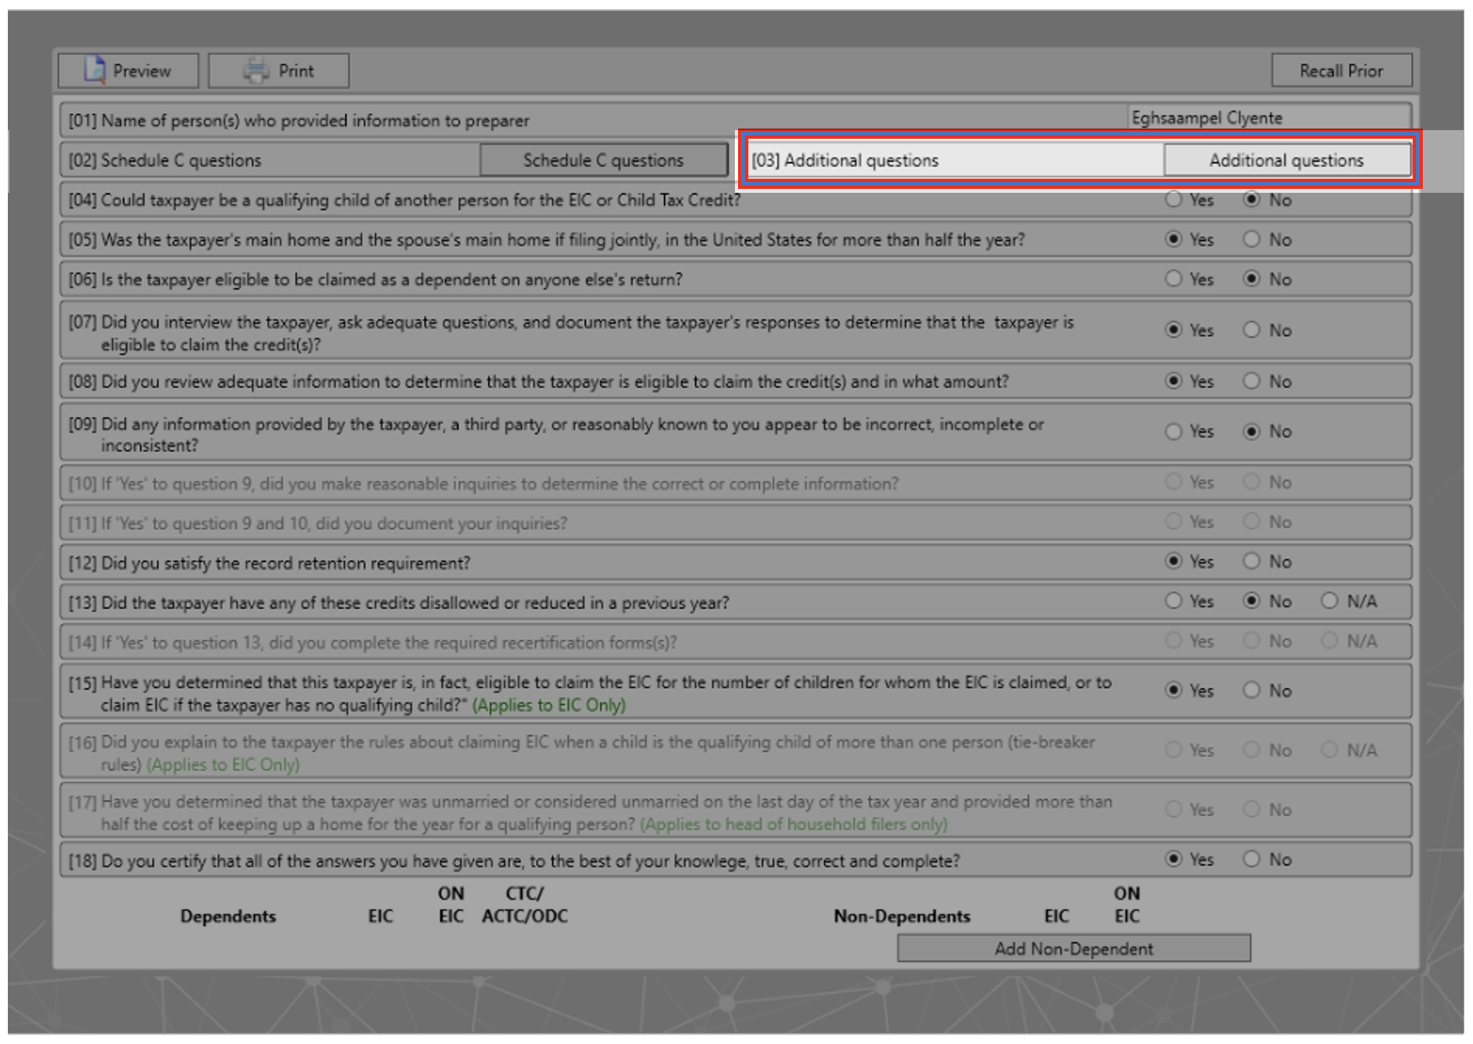
Task: Choose Yes for question 13 credits disallowed
Action: coord(1173,600)
